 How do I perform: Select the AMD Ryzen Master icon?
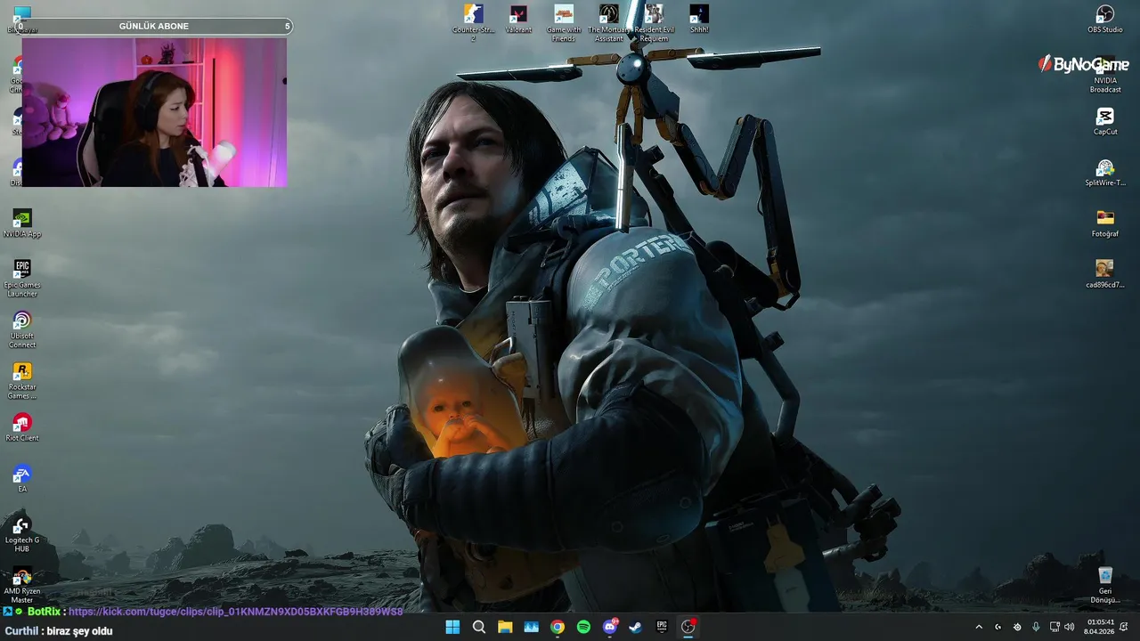tap(22, 584)
